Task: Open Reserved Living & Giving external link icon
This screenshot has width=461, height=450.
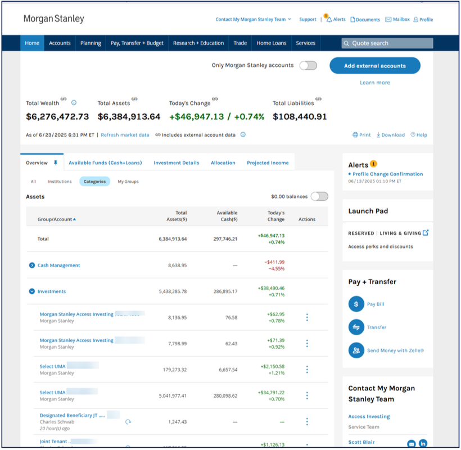Action: pyautogui.click(x=426, y=233)
